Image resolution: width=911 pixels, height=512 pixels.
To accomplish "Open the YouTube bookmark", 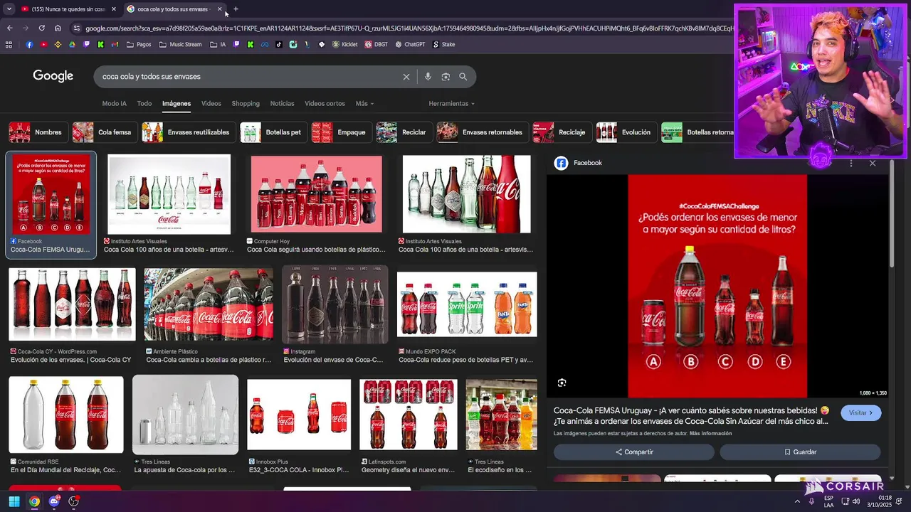I will point(43,44).
